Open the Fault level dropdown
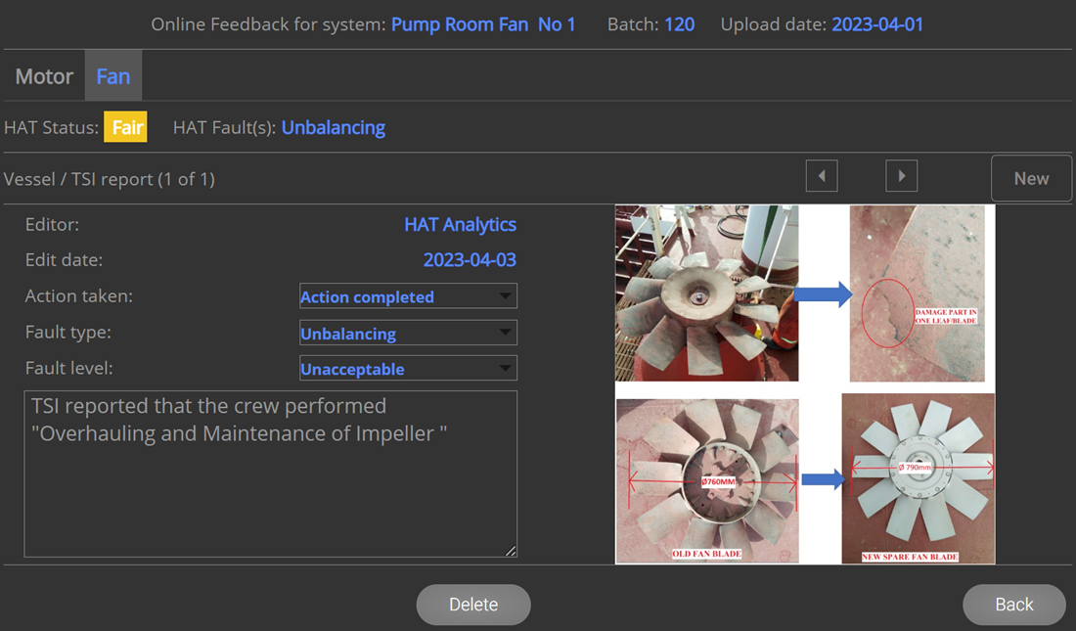 408,369
